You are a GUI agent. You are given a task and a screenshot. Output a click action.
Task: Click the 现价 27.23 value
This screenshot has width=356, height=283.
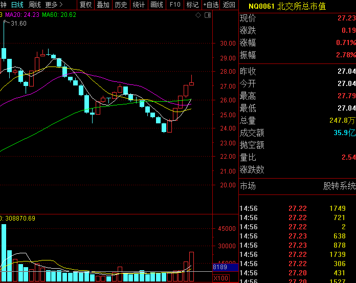click(346, 18)
